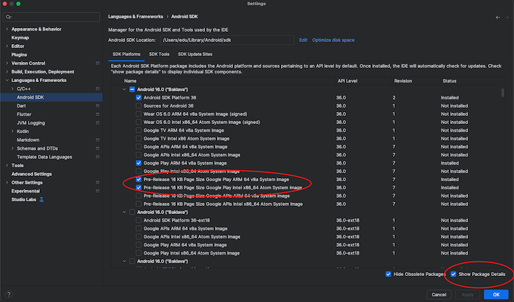Click project-level icon beside Markdown
This screenshot has height=302, width=514.
[97, 140]
